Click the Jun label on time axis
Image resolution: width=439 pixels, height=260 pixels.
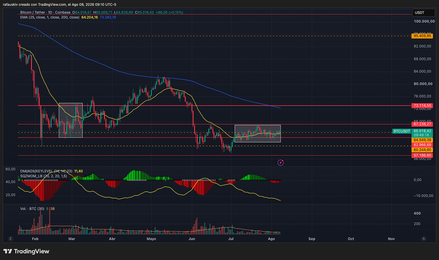click(x=191, y=239)
